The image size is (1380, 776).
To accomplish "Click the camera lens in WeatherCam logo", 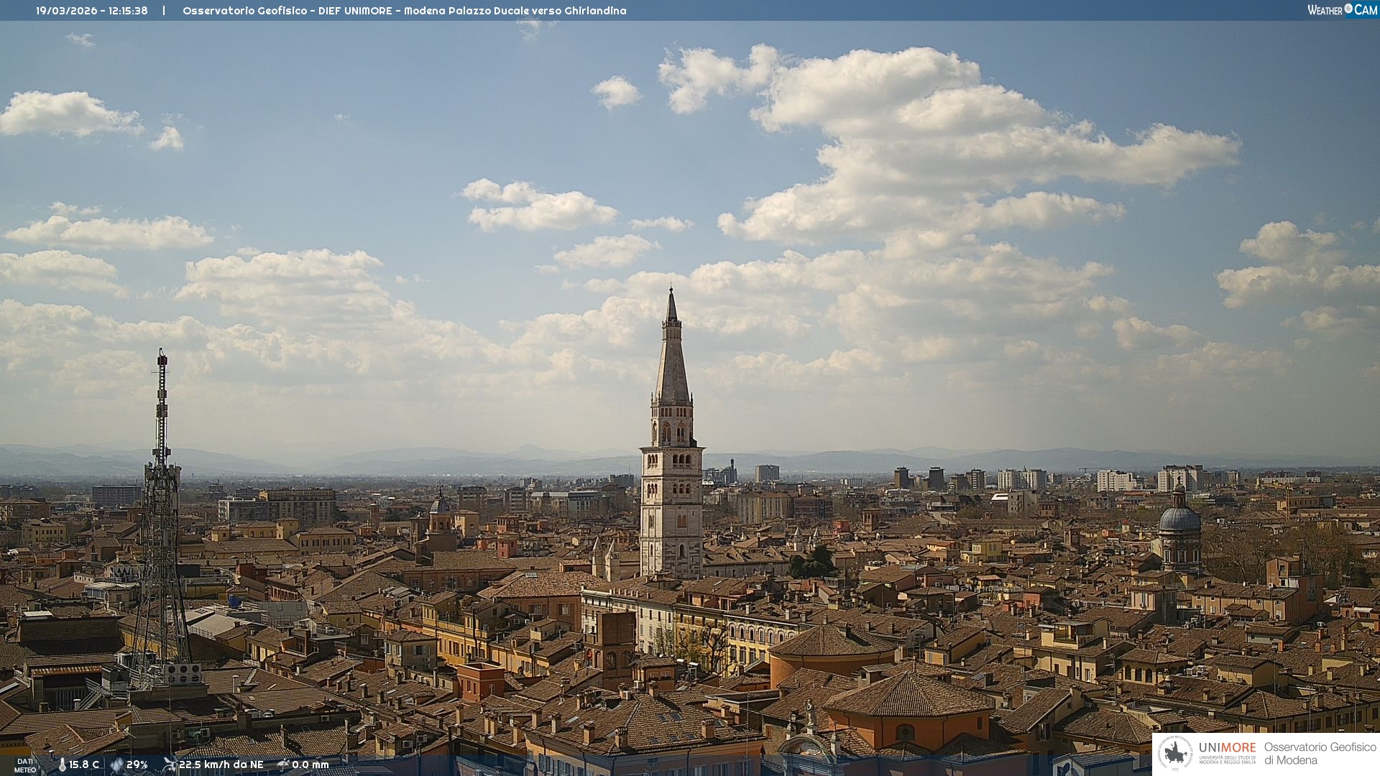I will click(x=1348, y=9).
